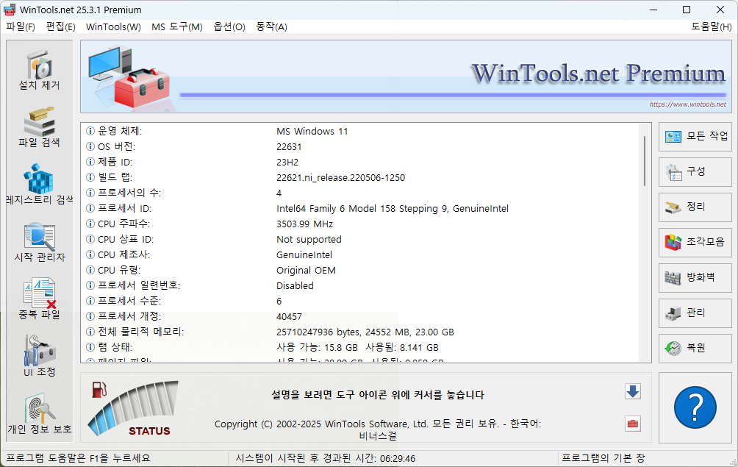Open the 옵션(O) menu

[x=229, y=26]
